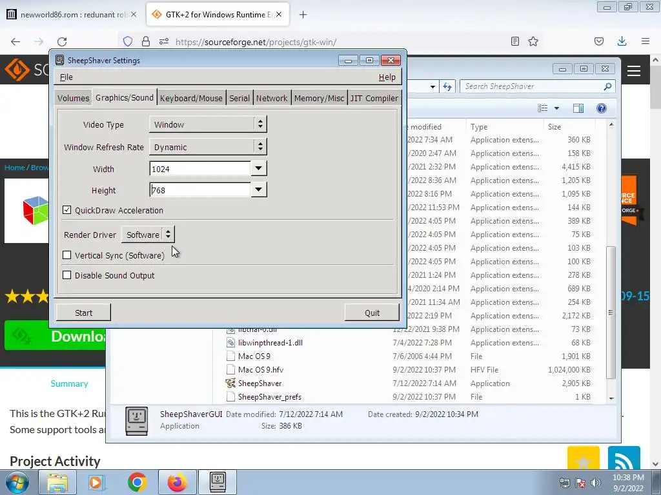661x495 pixels.
Task: Open the Pocket save icon
Action: tap(599, 41)
